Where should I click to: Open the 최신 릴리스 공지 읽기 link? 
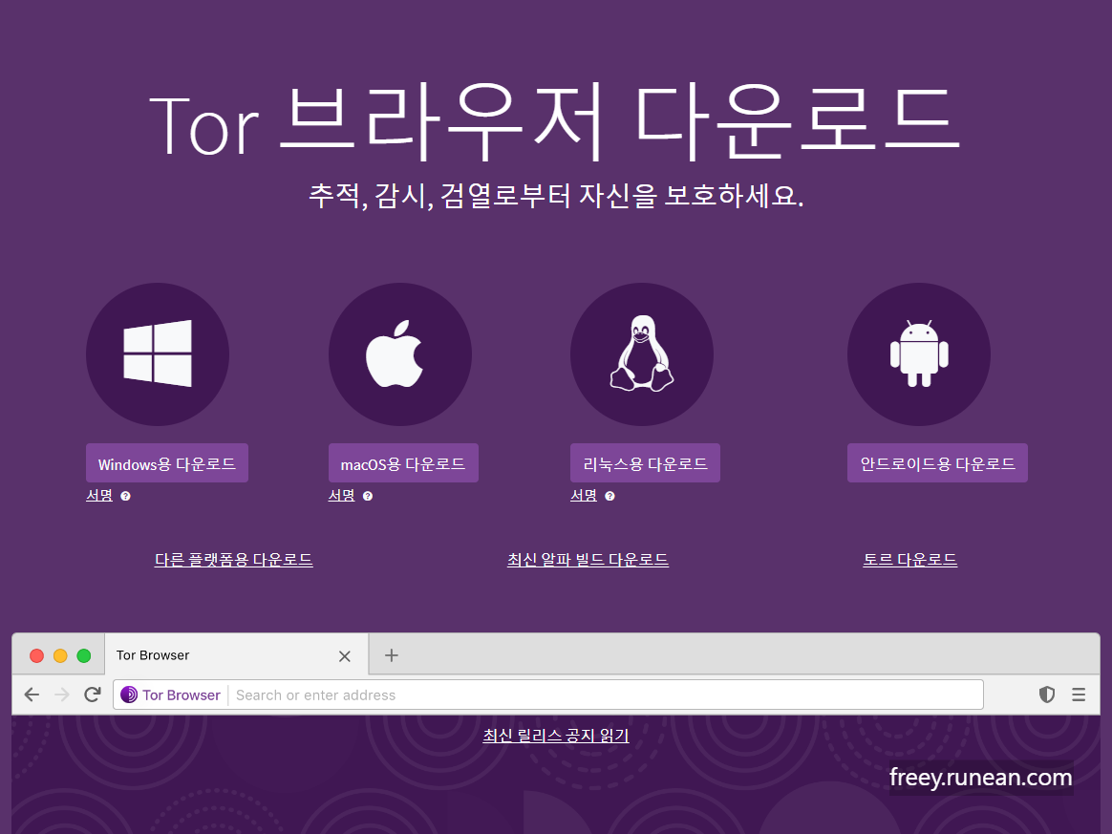coord(555,736)
